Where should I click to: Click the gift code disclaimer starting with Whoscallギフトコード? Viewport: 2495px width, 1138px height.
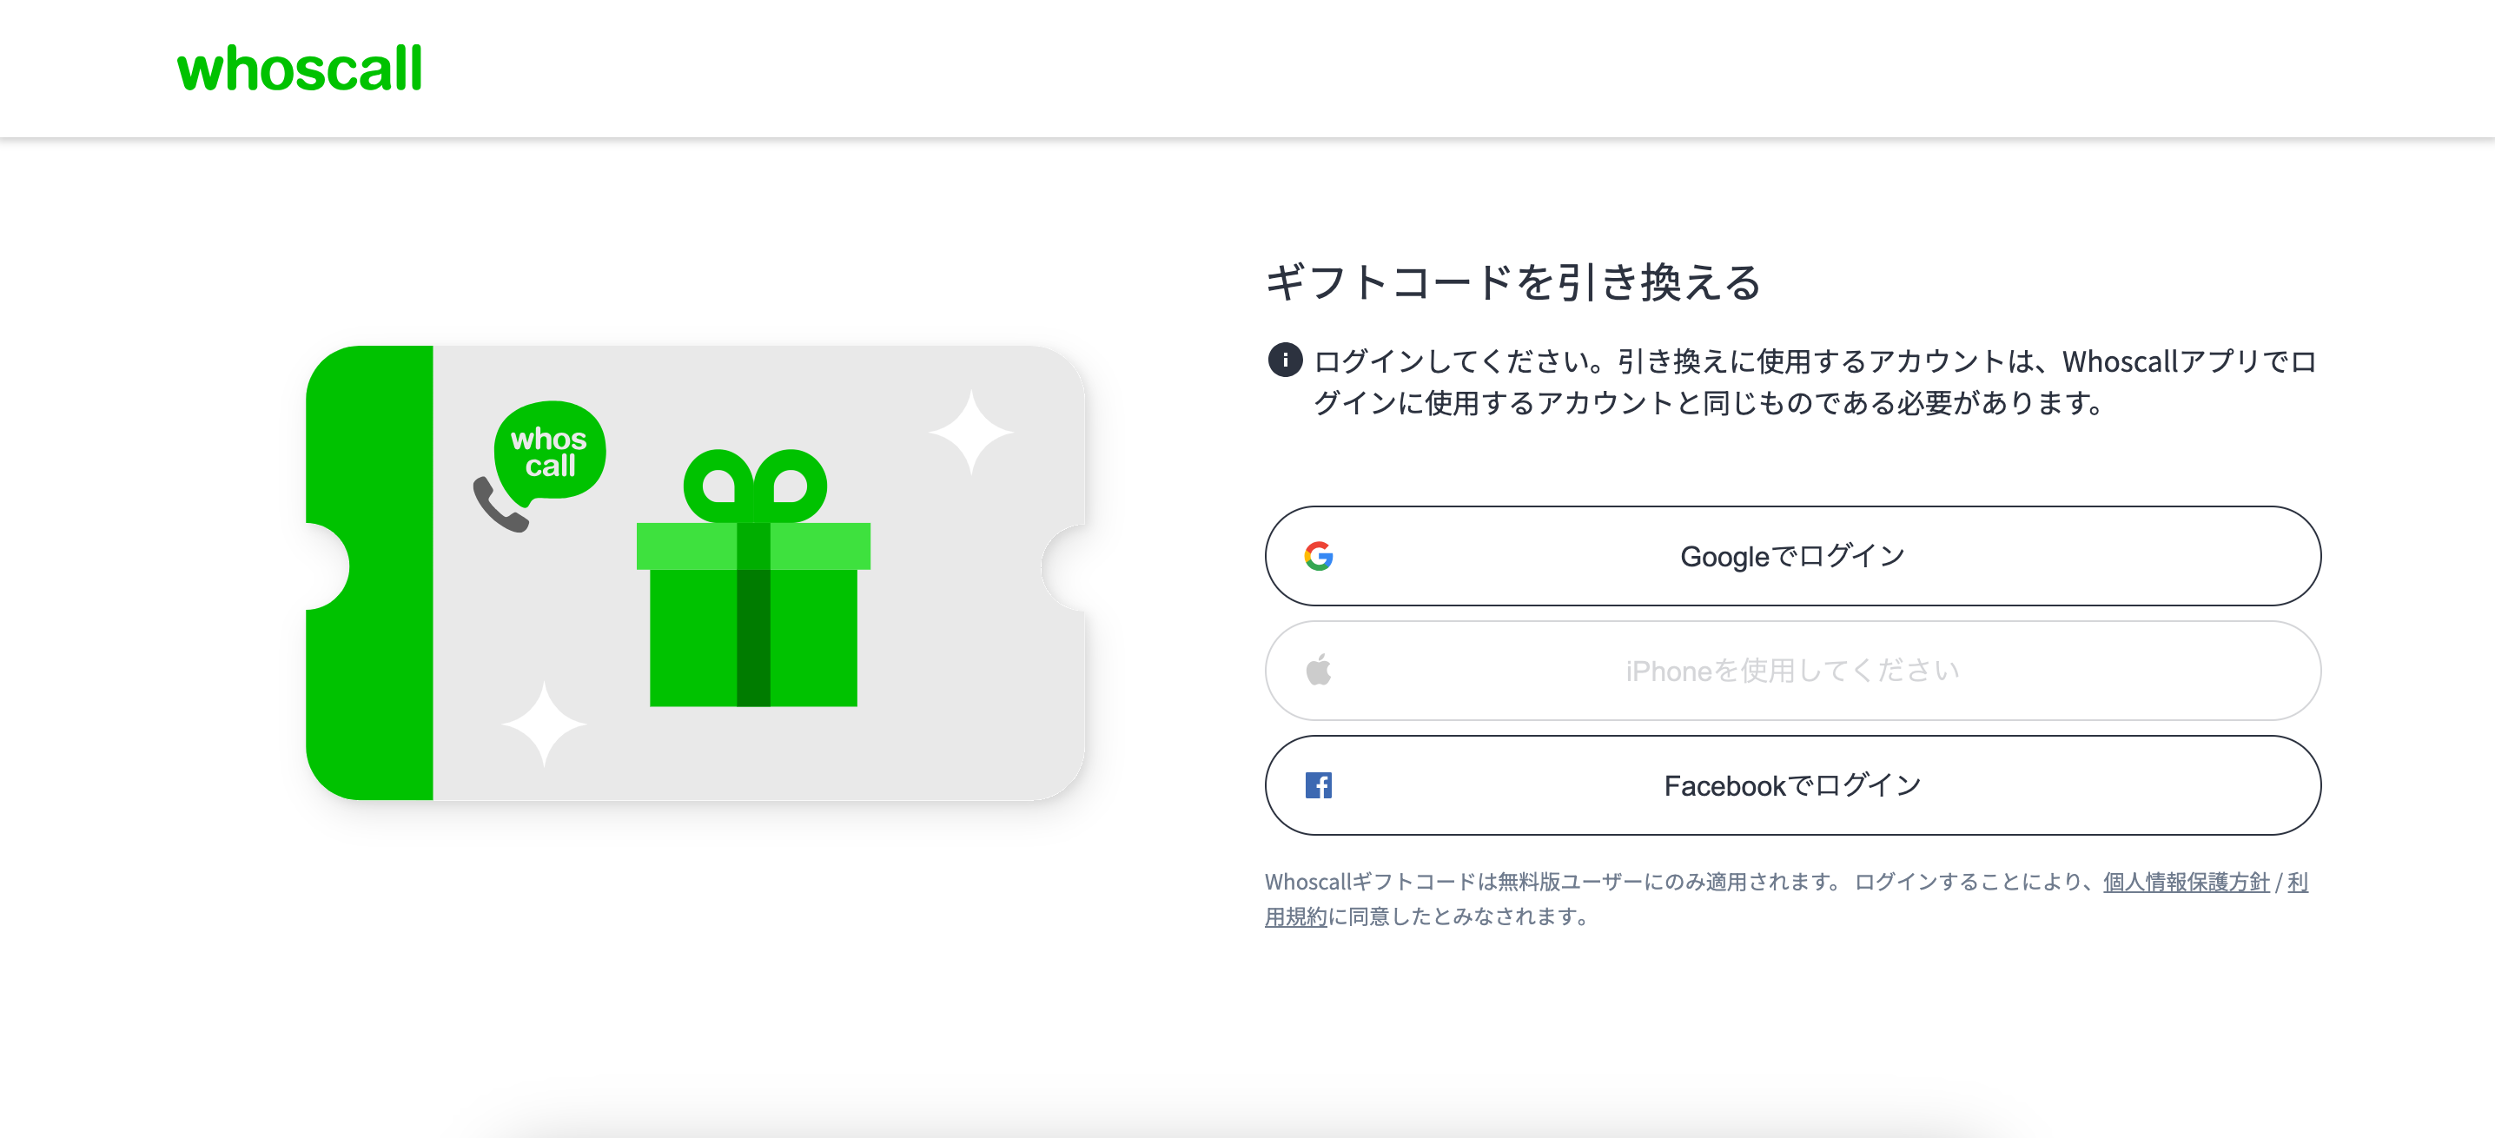coord(1550,882)
